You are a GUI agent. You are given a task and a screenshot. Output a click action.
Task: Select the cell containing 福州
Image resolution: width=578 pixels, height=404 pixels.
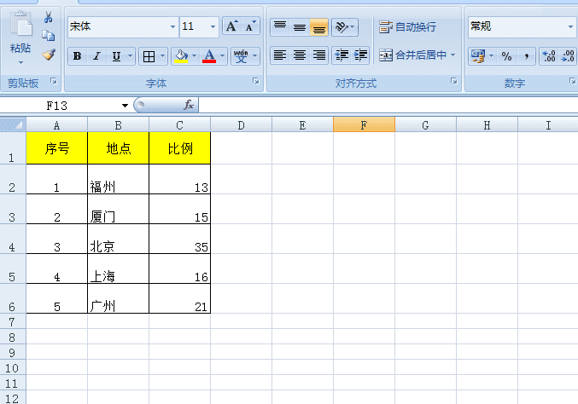point(119,179)
